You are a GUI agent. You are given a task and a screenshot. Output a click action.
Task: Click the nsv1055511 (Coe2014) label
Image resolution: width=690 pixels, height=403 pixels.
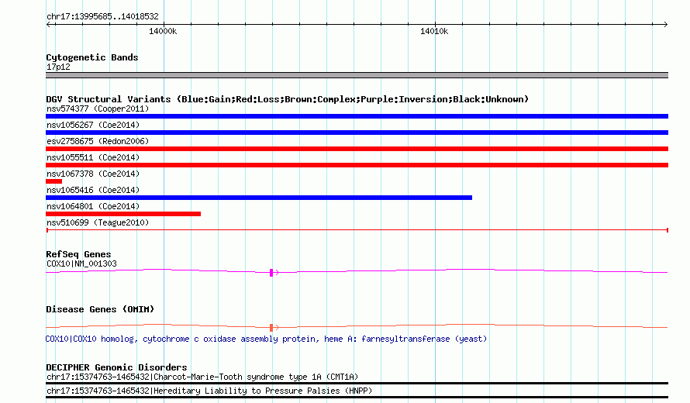click(93, 157)
